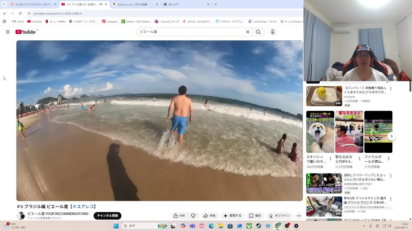The width and height of the screenshot is (412, 231).
Task: Dislike the video with thumbs-down
Action: 193,216
